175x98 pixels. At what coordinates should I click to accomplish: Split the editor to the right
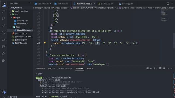click(168, 4)
